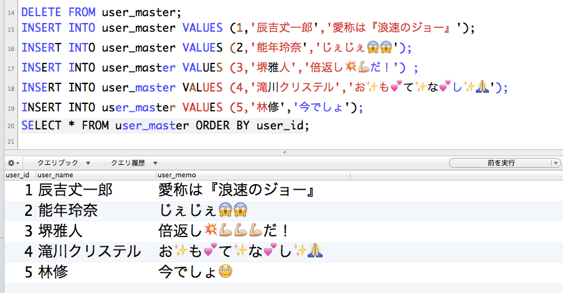The width and height of the screenshot is (563, 293).
Task: Sort by user_memo column header
Action: (253, 175)
